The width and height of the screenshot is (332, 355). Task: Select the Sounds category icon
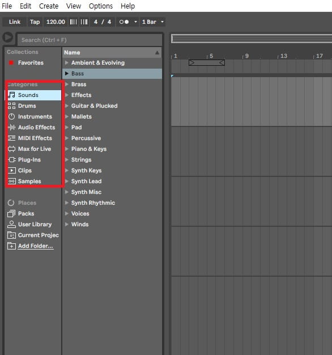pyautogui.click(x=11, y=95)
